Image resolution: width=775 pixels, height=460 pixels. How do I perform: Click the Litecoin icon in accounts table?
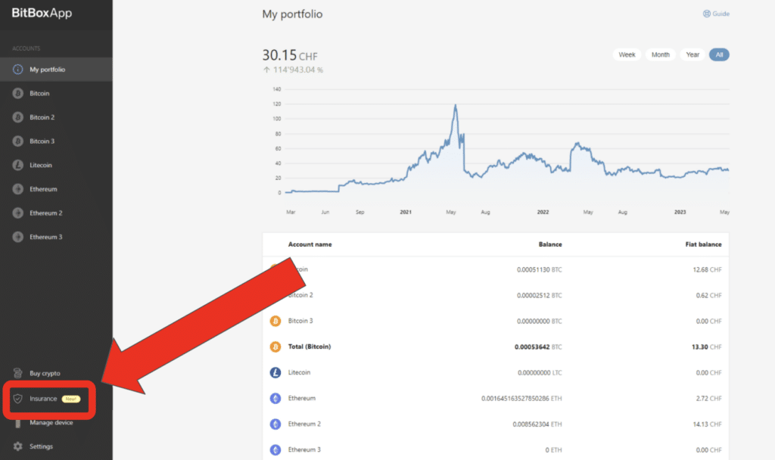pos(275,372)
